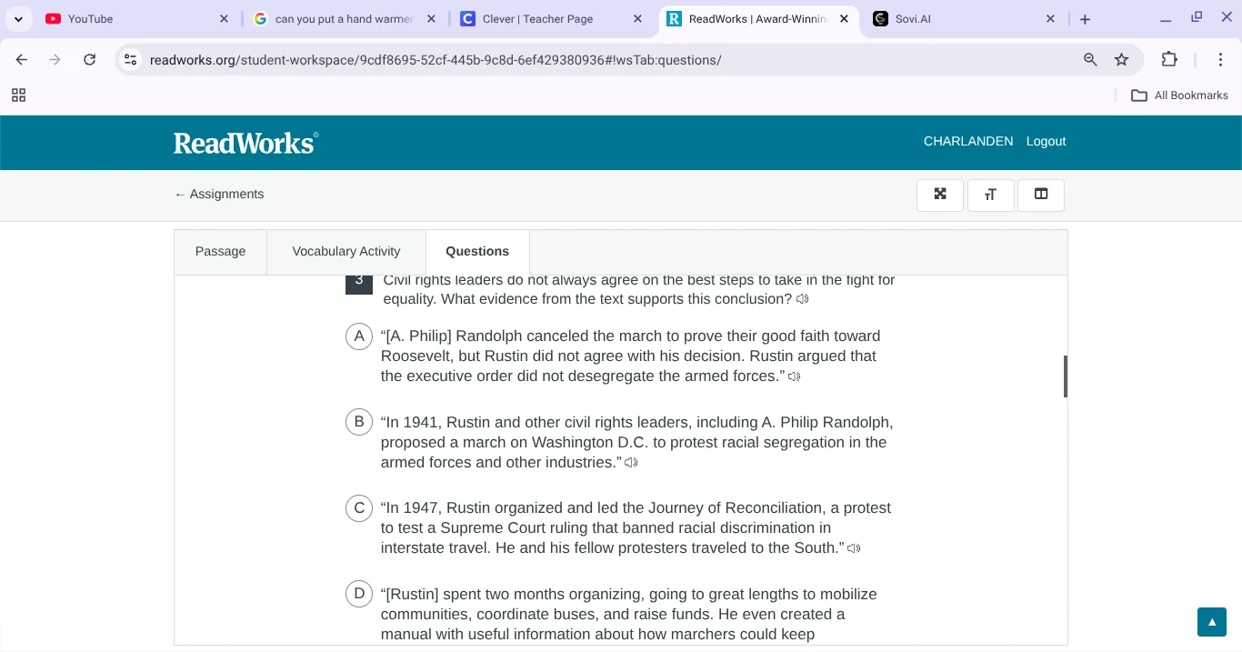Click the Logout link
The image size is (1242, 652).
point(1046,142)
